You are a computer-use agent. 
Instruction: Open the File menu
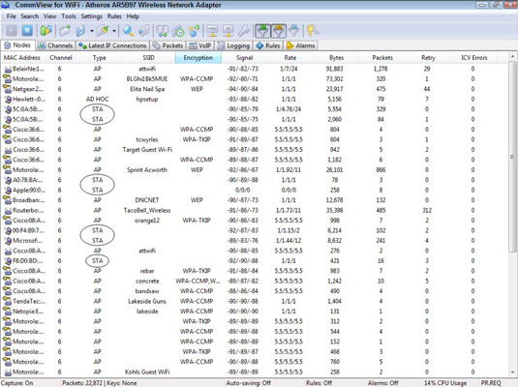click(11, 16)
